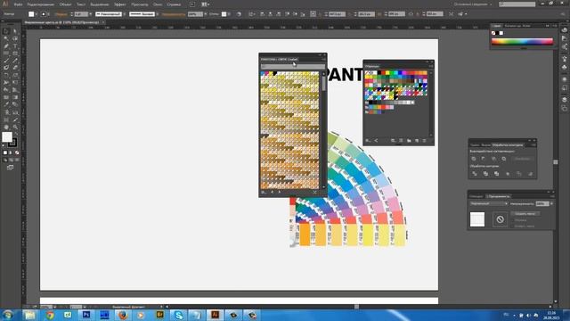Switch to Gradient tab beside Transparency
The height and width of the screenshot is (321, 570).
(x=476, y=196)
